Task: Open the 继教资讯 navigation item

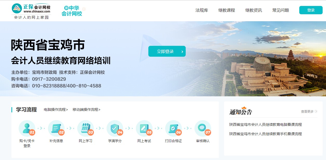Action: (253, 10)
